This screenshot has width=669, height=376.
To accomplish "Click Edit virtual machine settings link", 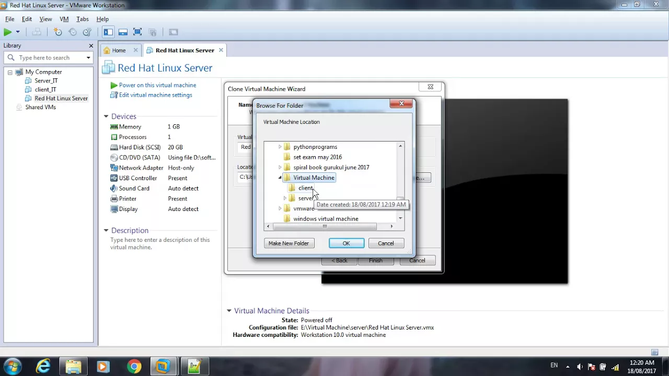I will [155, 95].
